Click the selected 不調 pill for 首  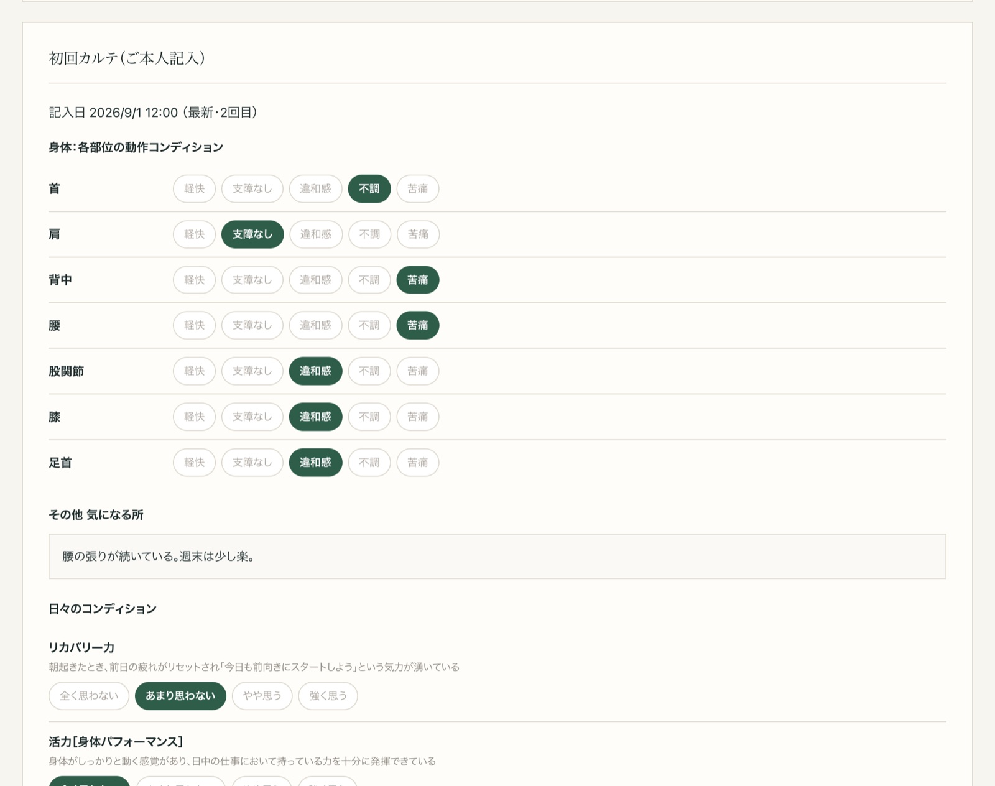tap(369, 188)
